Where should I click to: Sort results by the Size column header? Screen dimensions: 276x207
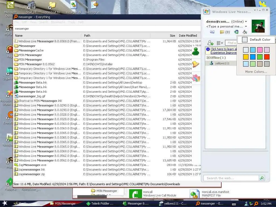(x=164, y=36)
